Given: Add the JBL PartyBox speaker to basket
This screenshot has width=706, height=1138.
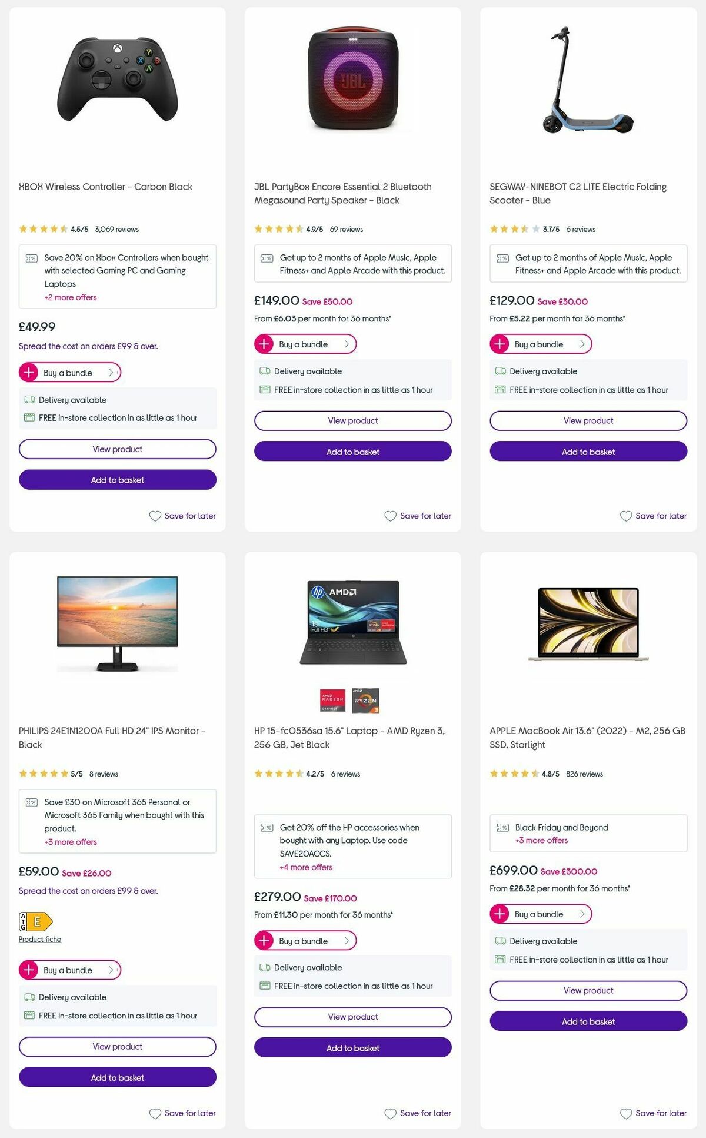Looking at the screenshot, I should (x=352, y=452).
